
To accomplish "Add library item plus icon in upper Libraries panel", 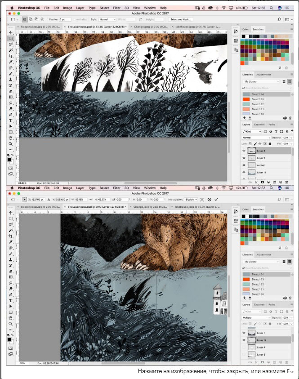I will [x=245, y=118].
